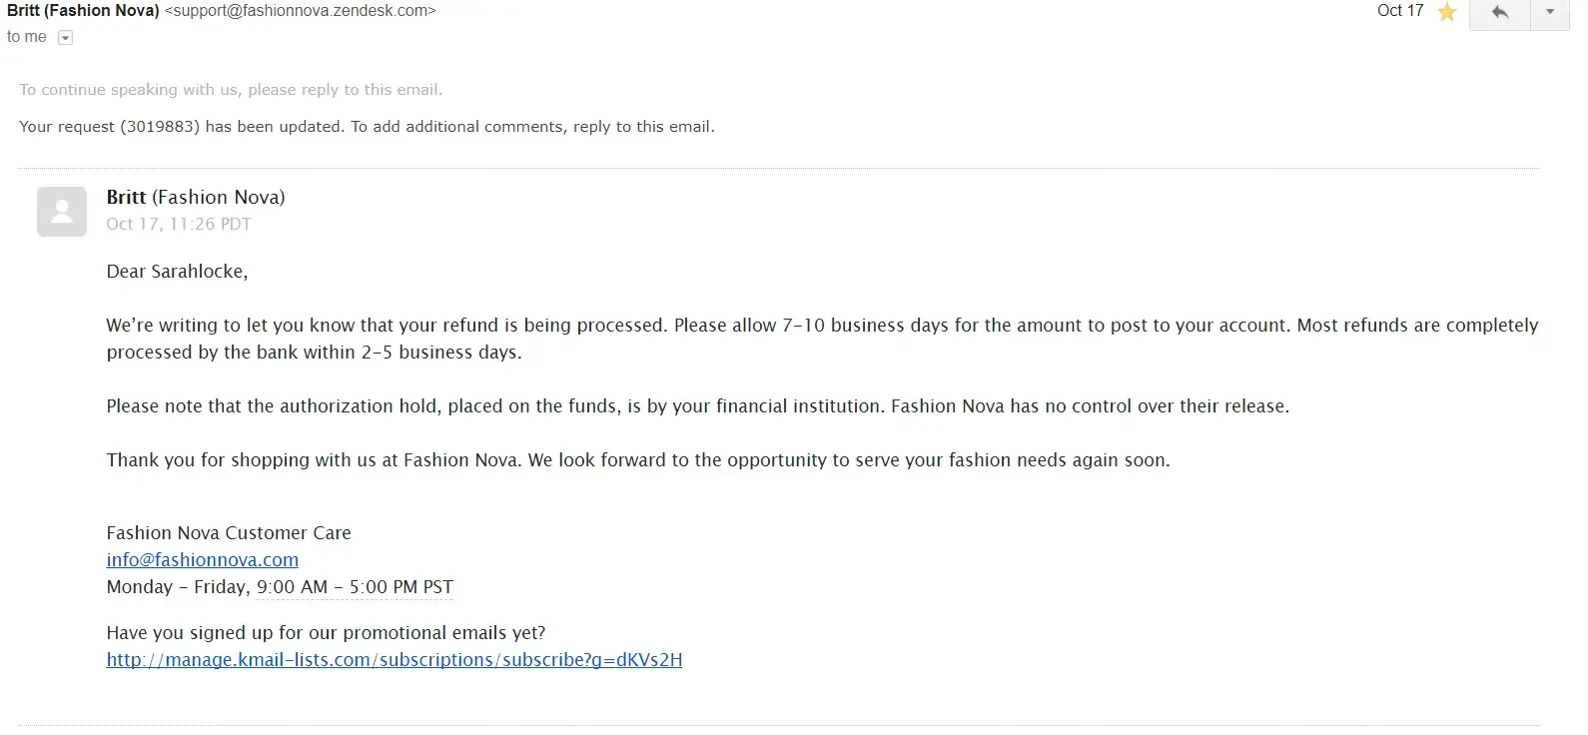Select Britt (Fashion Nova) name beside avatar
Screen dimensions: 1588x735
[196, 198]
